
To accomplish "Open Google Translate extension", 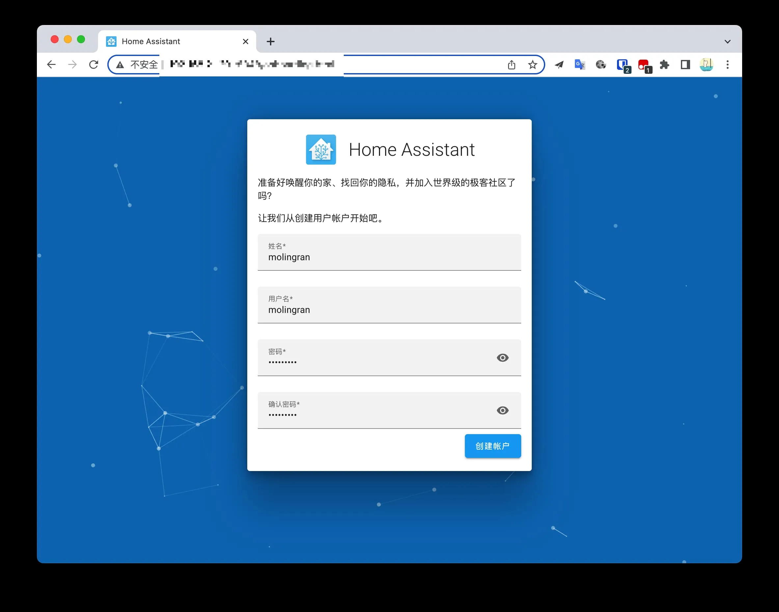I will [x=579, y=65].
